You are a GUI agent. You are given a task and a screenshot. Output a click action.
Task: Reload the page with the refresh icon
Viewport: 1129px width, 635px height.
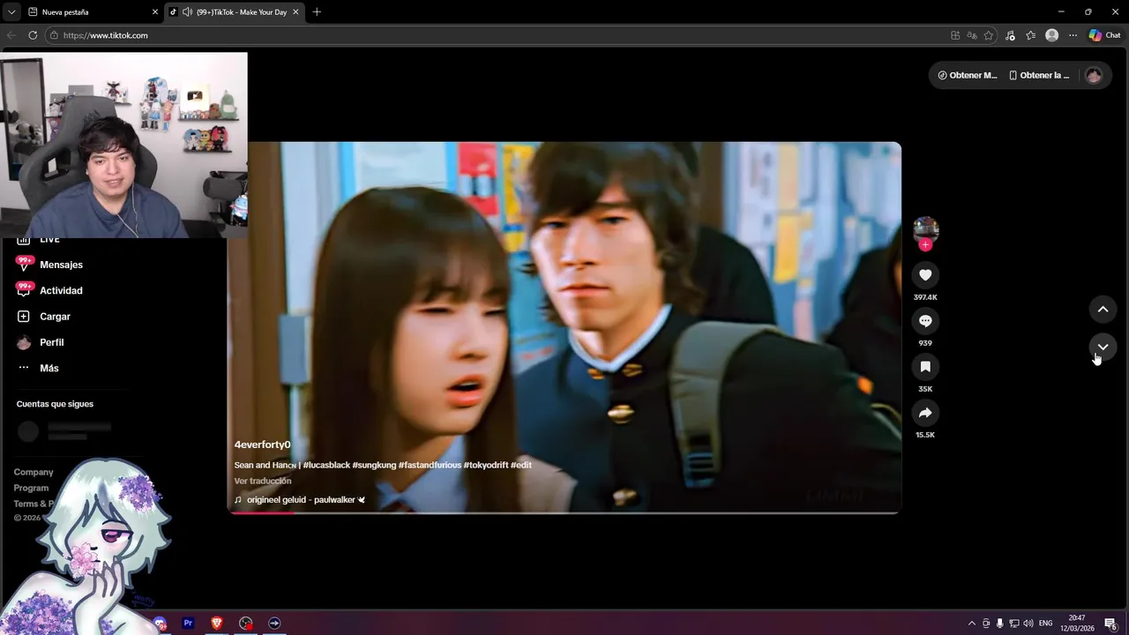click(x=33, y=35)
